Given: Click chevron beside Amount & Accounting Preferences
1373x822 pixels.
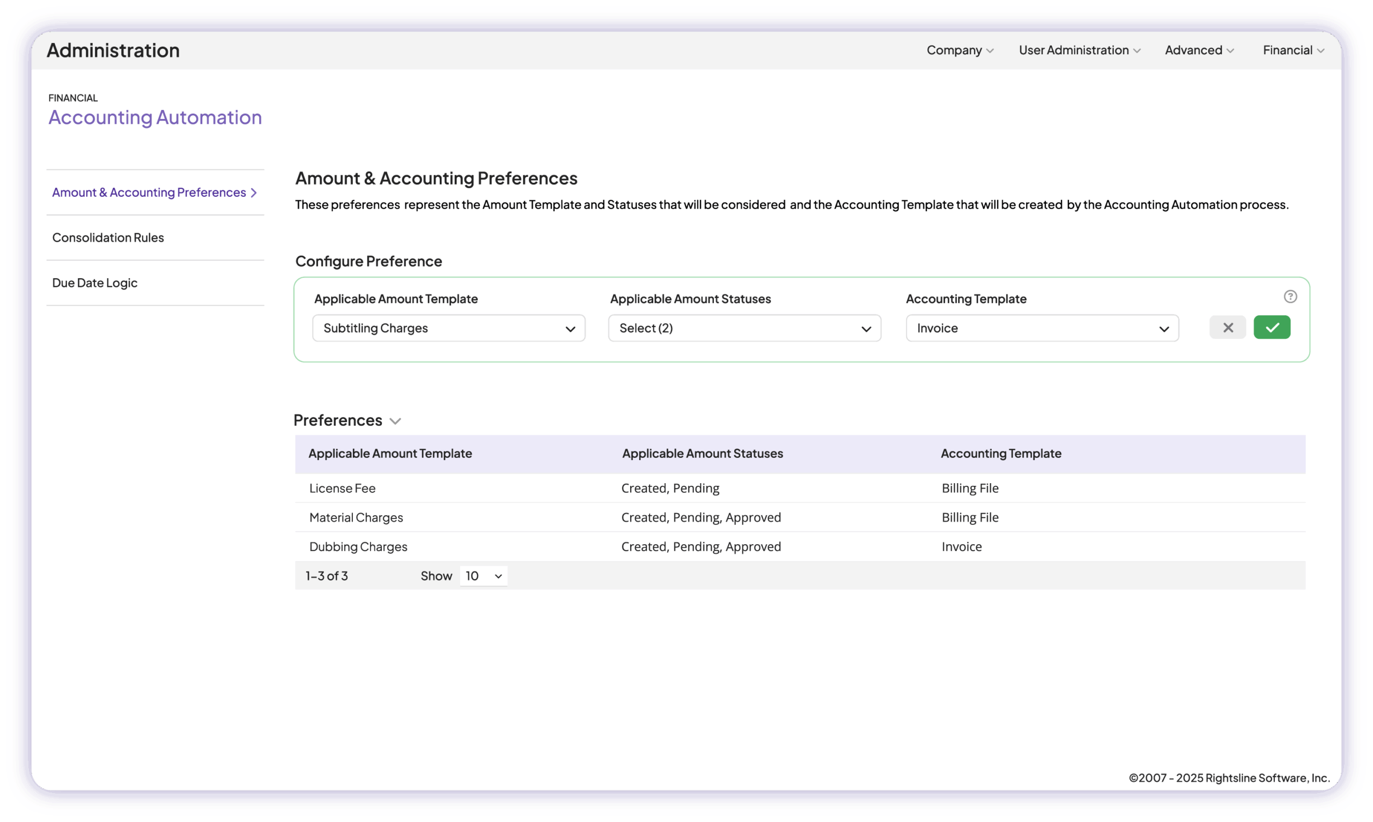Looking at the screenshot, I should point(254,192).
